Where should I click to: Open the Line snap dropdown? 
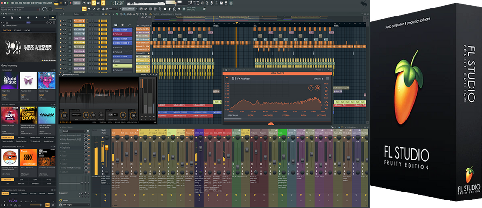(x=113, y=9)
